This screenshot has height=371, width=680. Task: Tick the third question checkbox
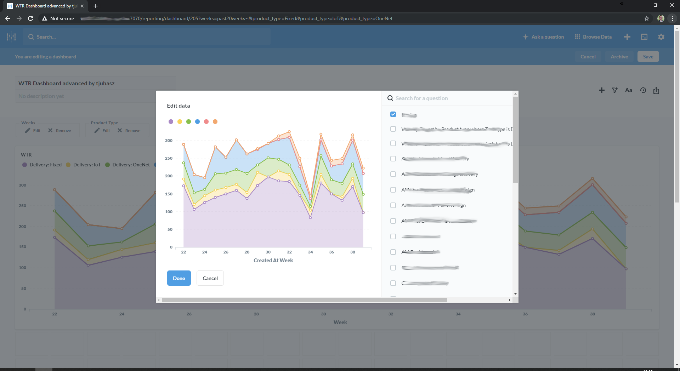coord(393,143)
